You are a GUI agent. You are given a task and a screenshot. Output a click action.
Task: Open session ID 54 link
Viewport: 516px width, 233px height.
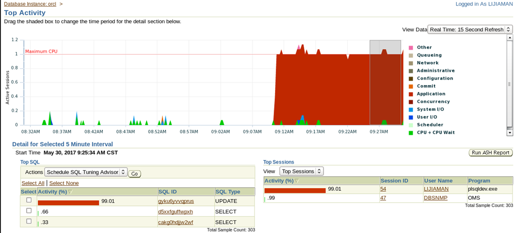point(383,189)
